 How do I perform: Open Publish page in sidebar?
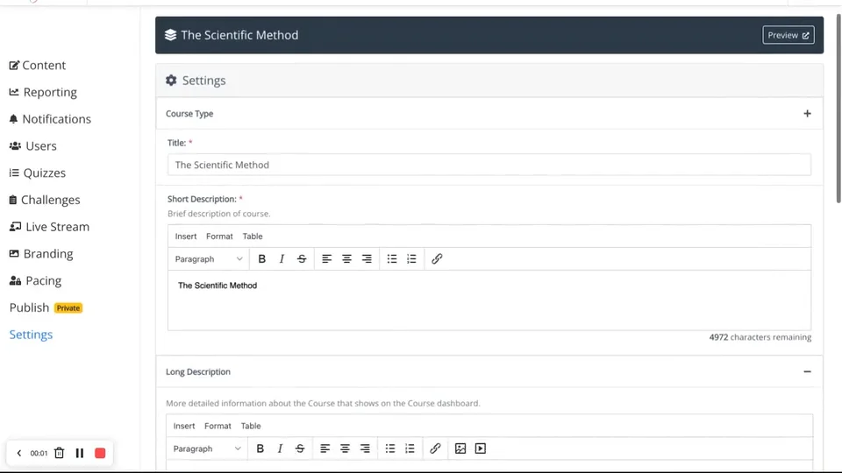coord(29,307)
